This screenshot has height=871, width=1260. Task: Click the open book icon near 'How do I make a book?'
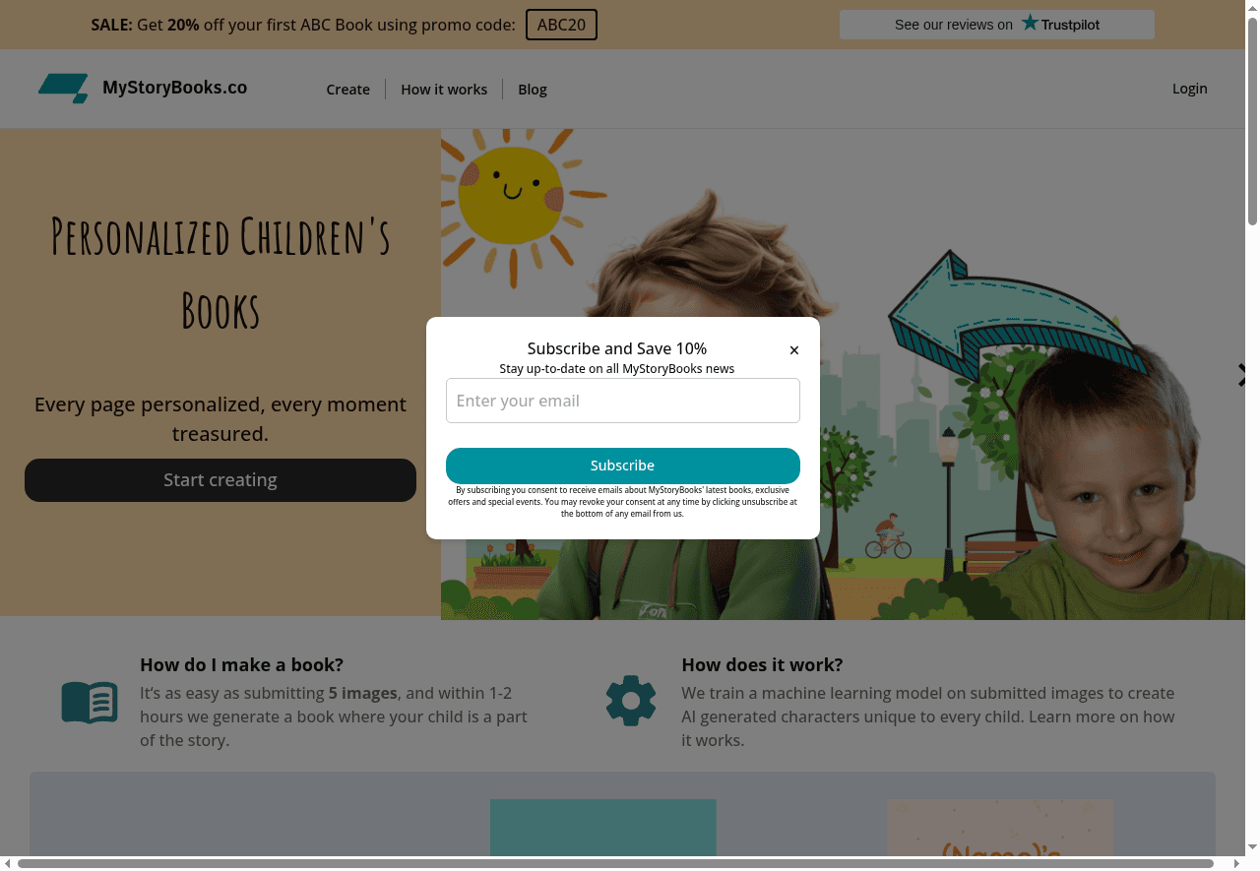[89, 701]
